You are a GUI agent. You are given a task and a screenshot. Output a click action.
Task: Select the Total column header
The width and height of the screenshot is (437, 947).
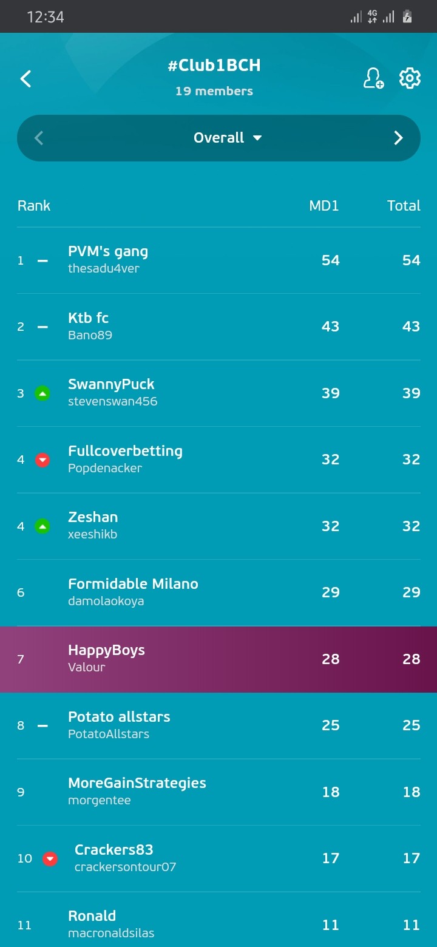[x=404, y=206]
